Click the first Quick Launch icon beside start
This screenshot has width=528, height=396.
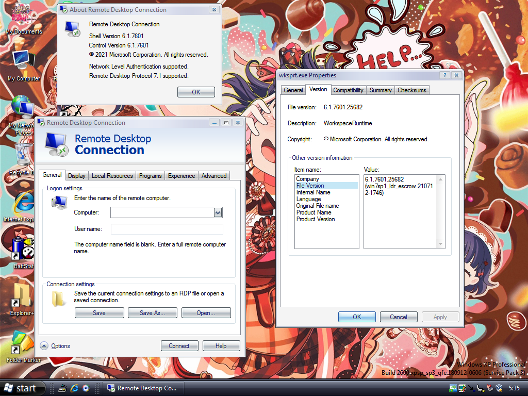(x=62, y=388)
